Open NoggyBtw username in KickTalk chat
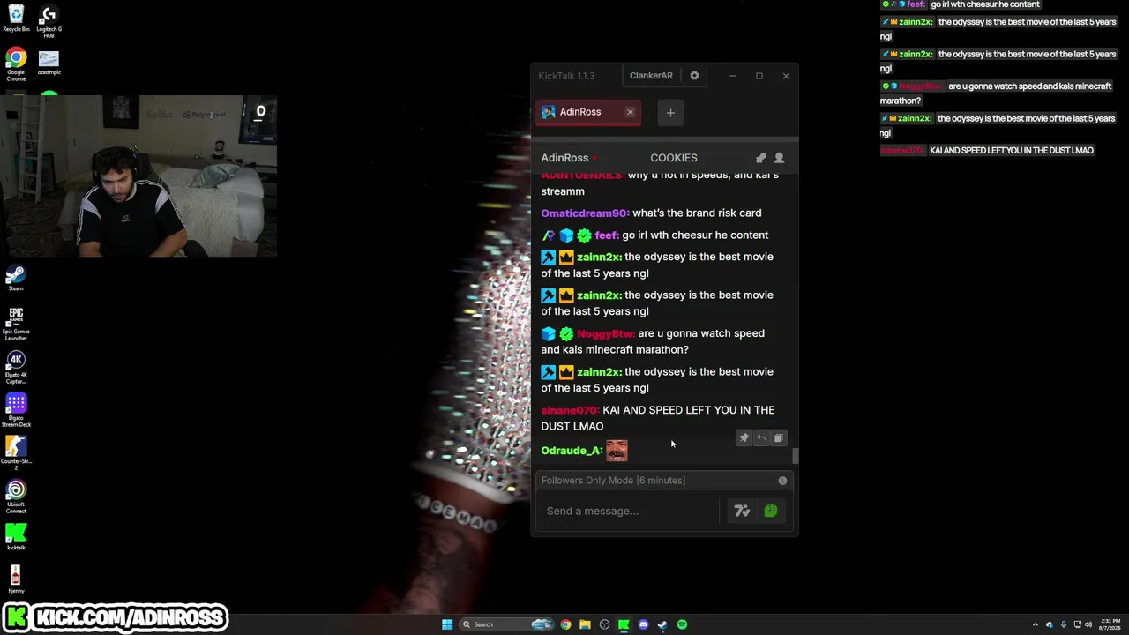1129x635 pixels. [605, 333]
